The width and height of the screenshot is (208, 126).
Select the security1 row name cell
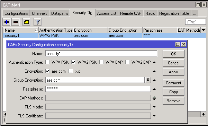click(x=21, y=35)
